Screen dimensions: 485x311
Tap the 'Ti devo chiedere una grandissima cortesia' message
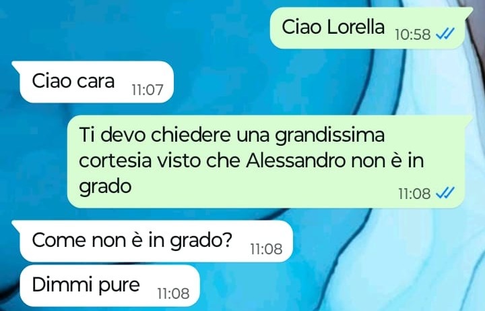tap(269, 161)
